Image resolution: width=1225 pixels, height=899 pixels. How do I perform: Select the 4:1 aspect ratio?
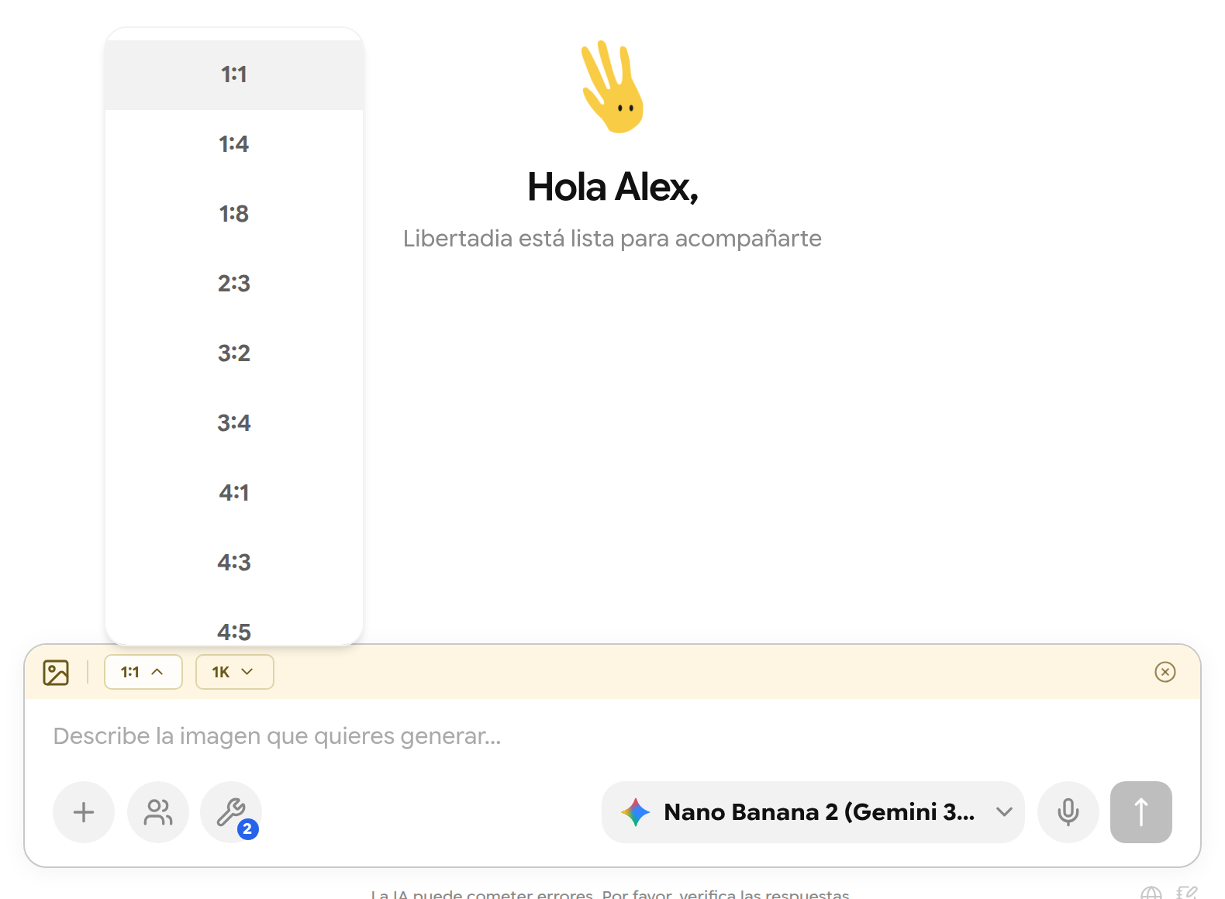[233, 493]
